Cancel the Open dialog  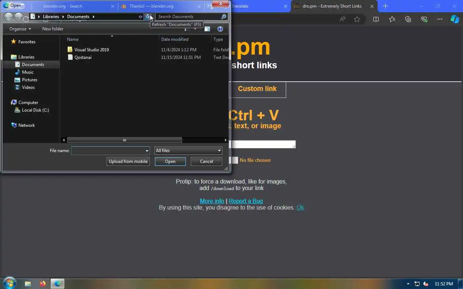tap(207, 161)
